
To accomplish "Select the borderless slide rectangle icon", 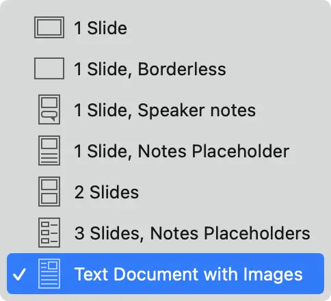I will [x=49, y=68].
